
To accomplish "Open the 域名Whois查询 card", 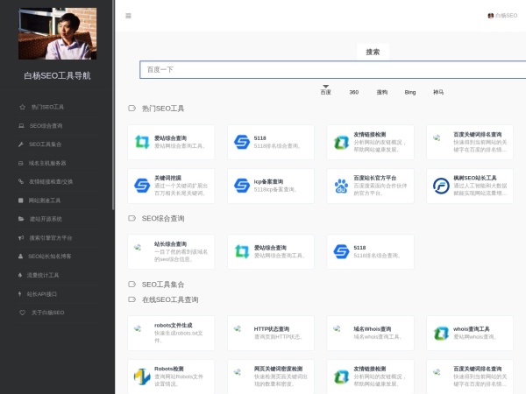I will (x=370, y=333).
